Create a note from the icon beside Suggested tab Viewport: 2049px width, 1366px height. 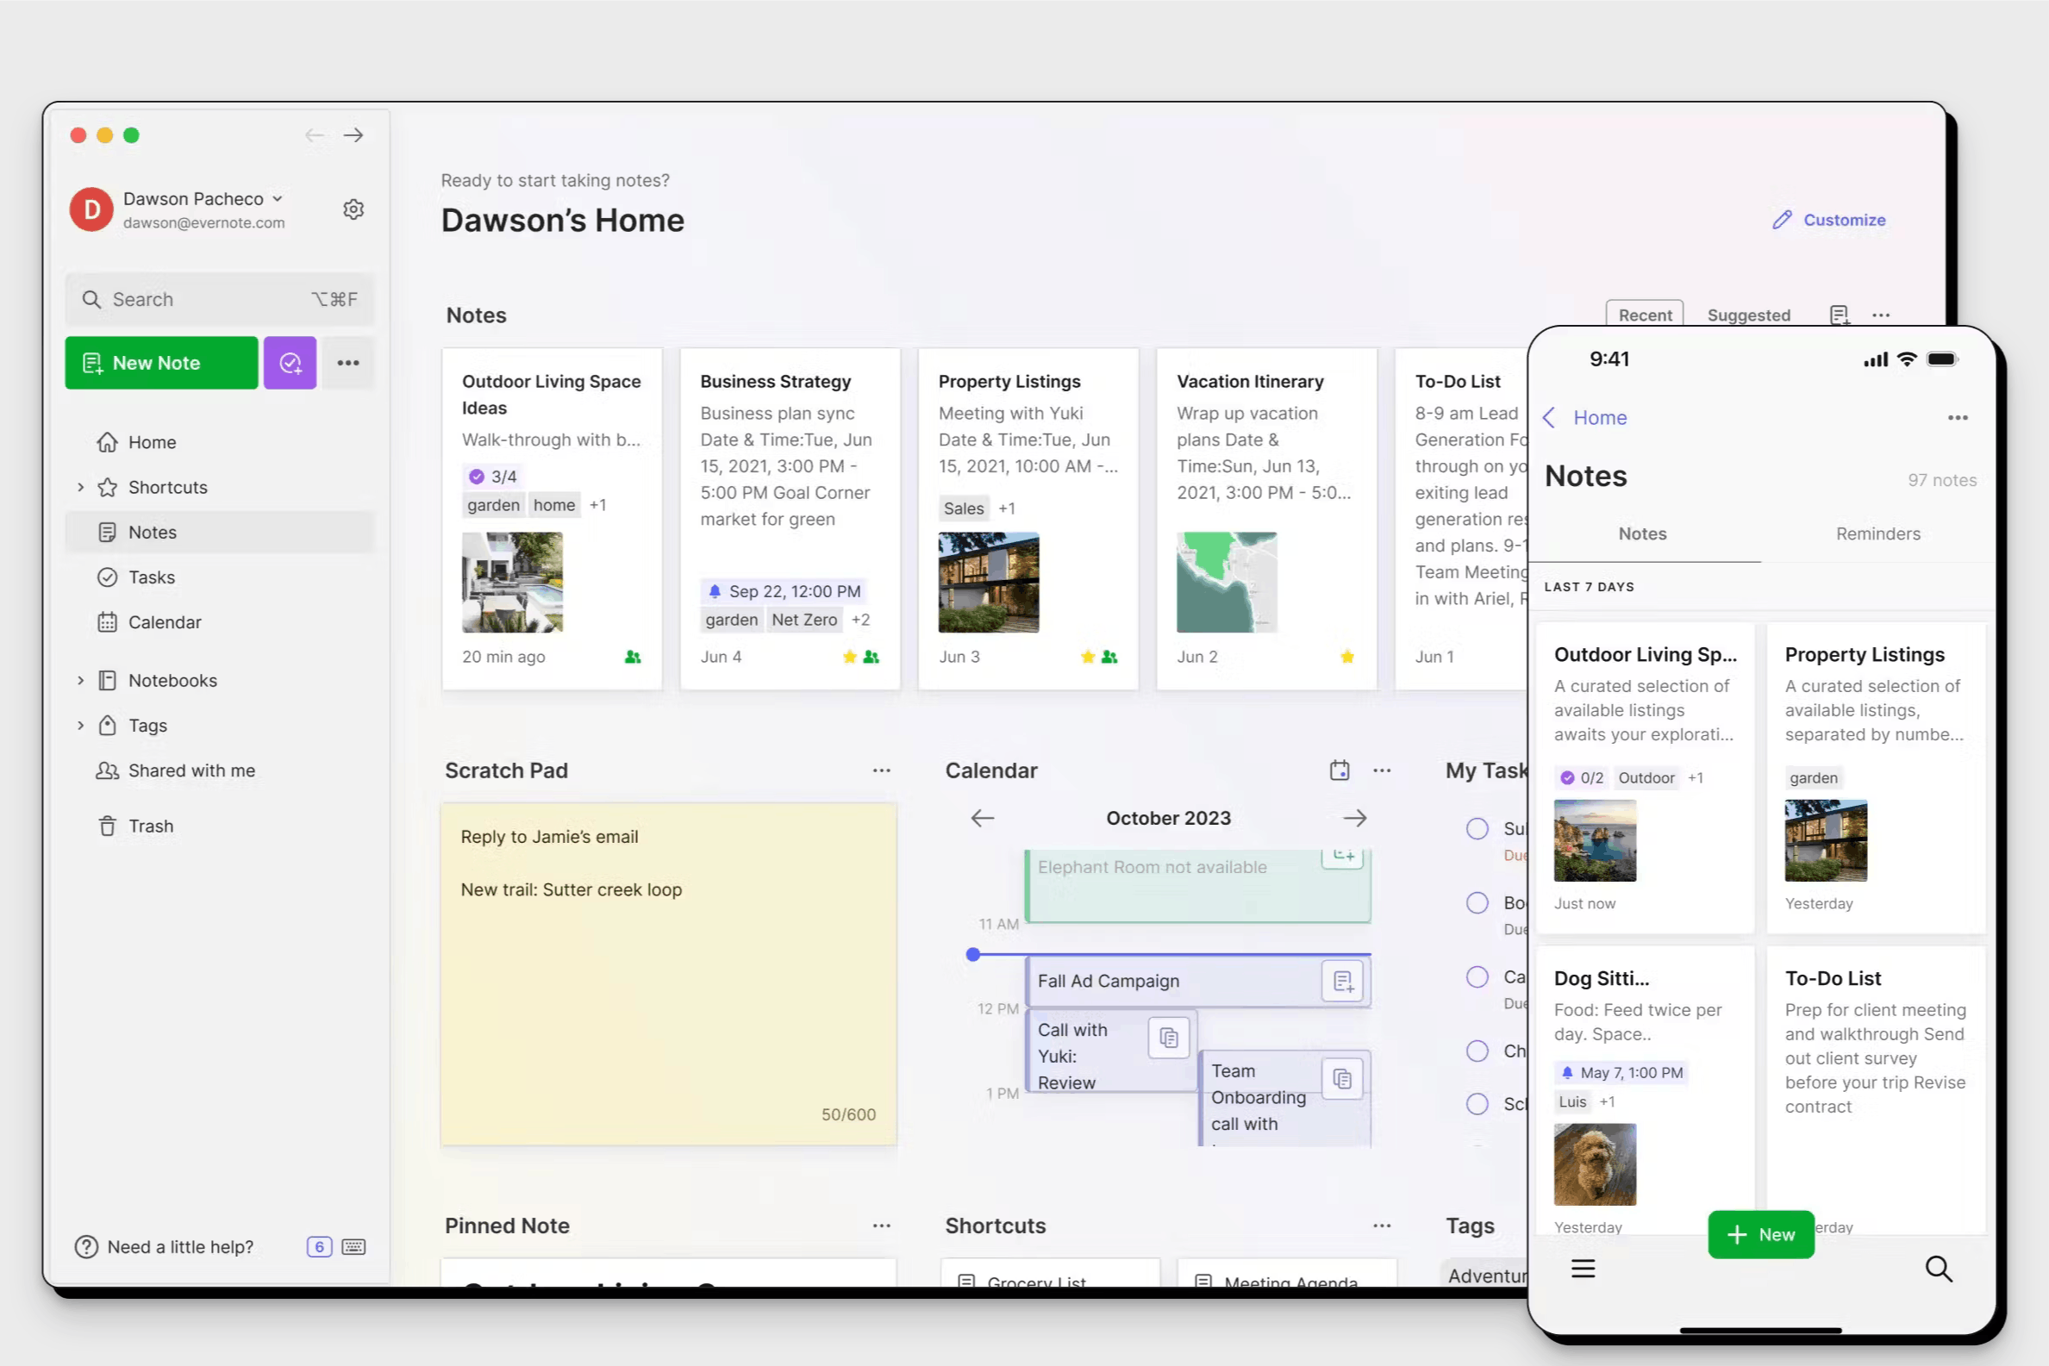(1840, 315)
